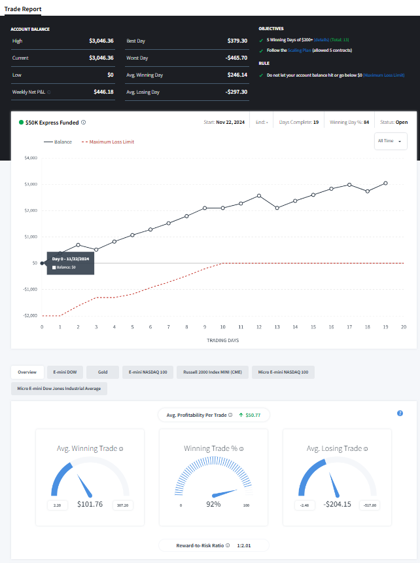Click info icon next to Reward-to-Risk Ratio

[228, 545]
